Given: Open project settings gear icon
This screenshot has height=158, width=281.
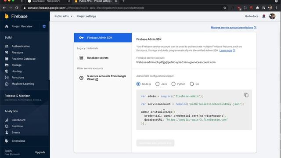Looking at the screenshot, I should (x=44, y=26).
